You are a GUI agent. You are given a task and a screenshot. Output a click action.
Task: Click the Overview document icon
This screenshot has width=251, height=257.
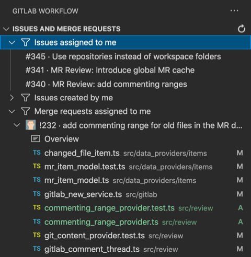pyautogui.click(x=36, y=139)
